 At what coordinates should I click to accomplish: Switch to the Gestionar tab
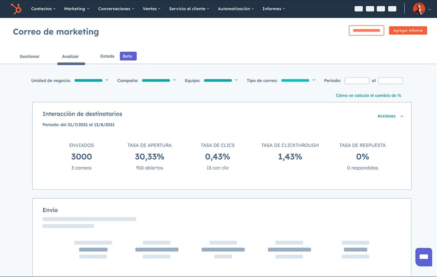coord(30,56)
